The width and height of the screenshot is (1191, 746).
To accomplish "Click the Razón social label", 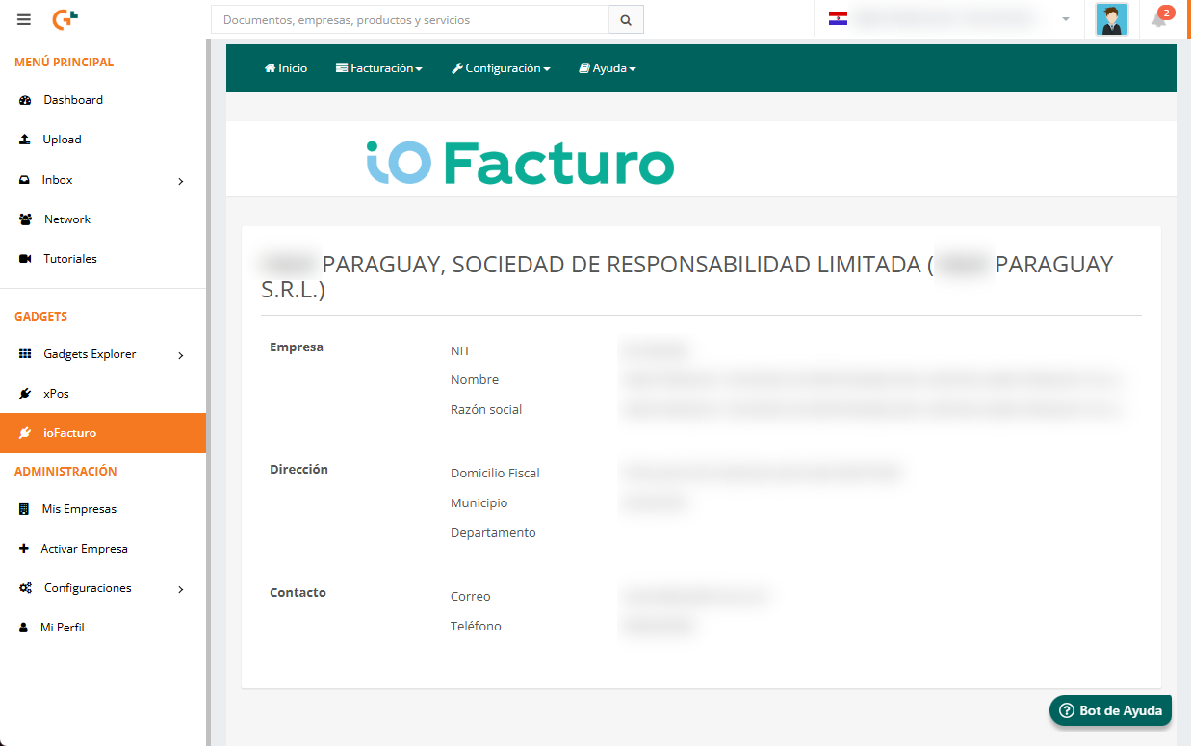I will (x=486, y=409).
